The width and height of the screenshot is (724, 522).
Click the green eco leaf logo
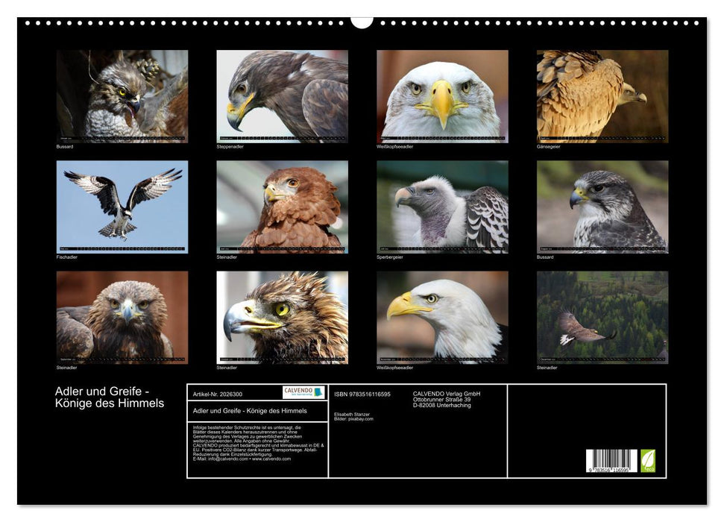click(648, 461)
